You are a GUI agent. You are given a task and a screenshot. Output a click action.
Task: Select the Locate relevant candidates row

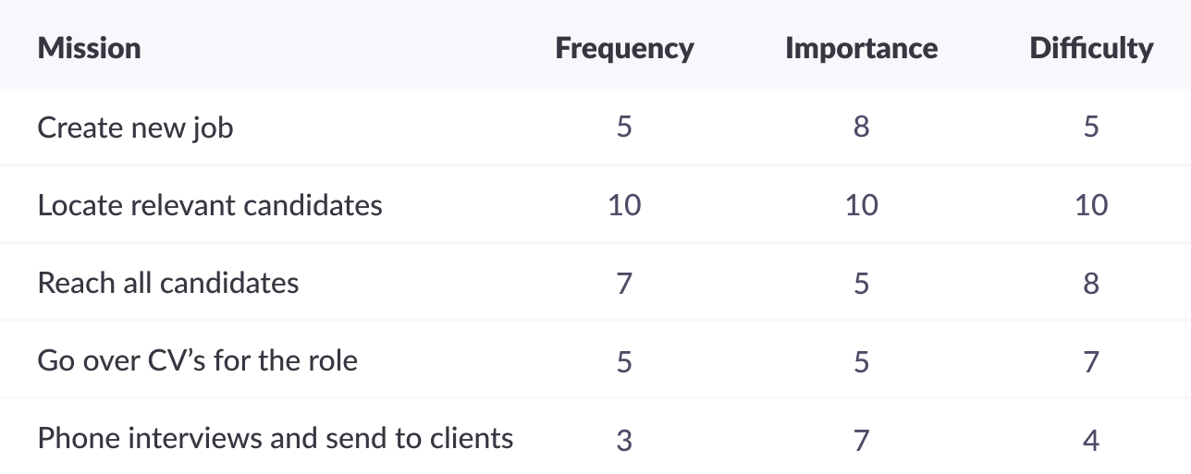(x=595, y=204)
